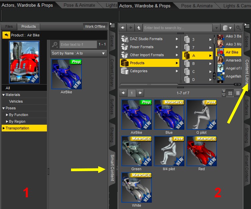Viewport: 251px width, 209px height.
Task: Adjust the horizontal scrollbar under folder columns
Action: [x=149, y=84]
